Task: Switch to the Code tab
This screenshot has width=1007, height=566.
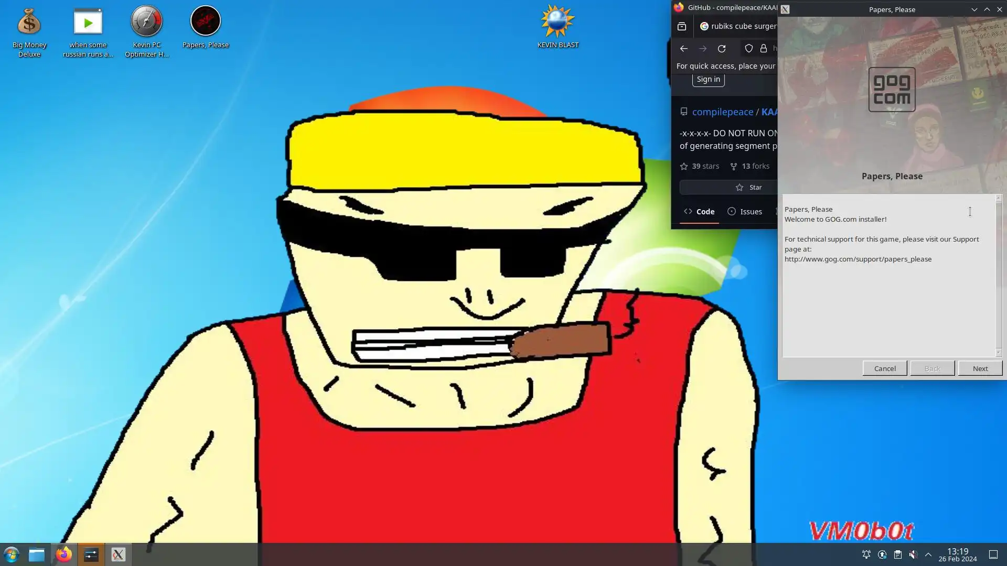Action: 699,212
